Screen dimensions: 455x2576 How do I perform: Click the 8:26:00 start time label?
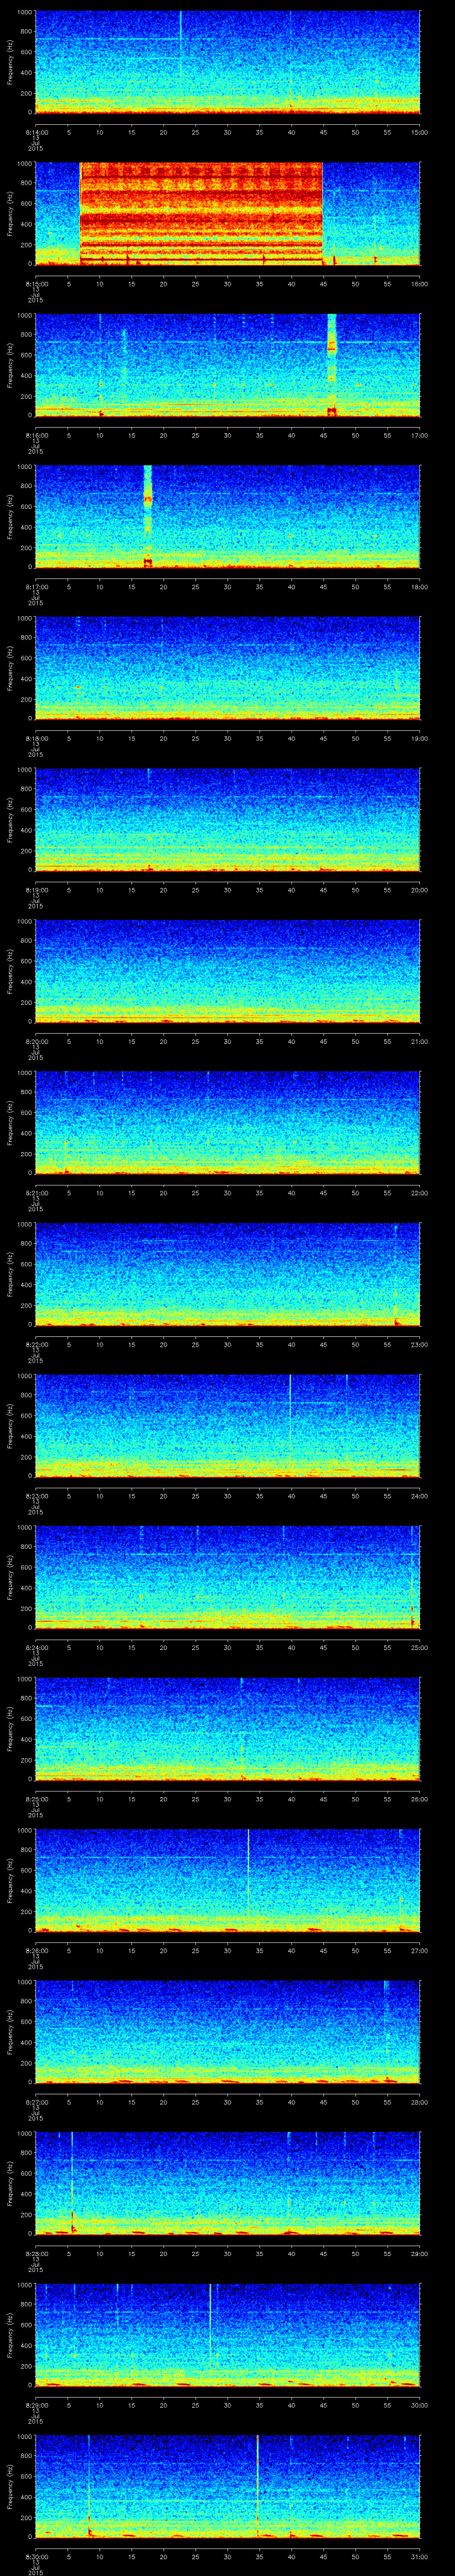click(36, 1950)
